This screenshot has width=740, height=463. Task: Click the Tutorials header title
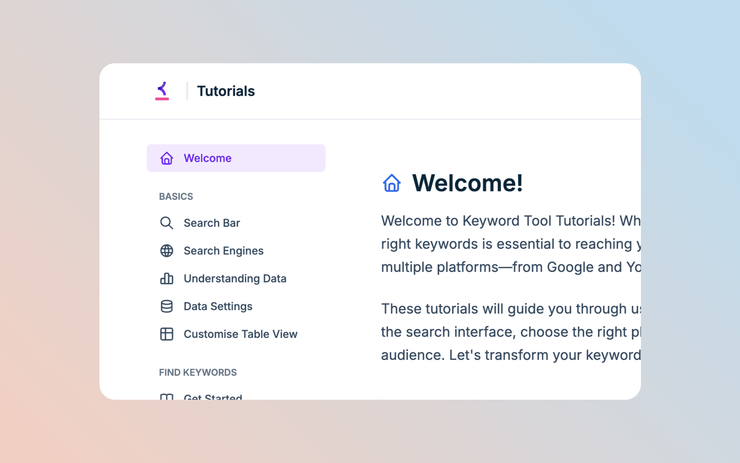226,91
